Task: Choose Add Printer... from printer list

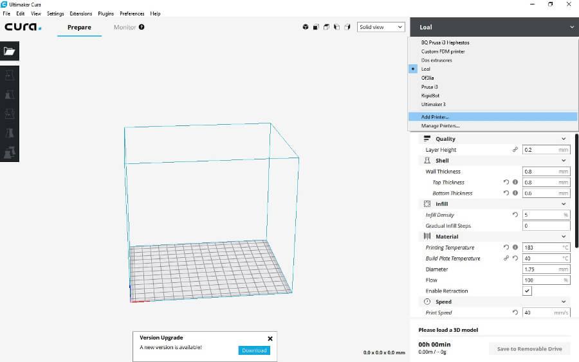Action: pyautogui.click(x=493, y=116)
